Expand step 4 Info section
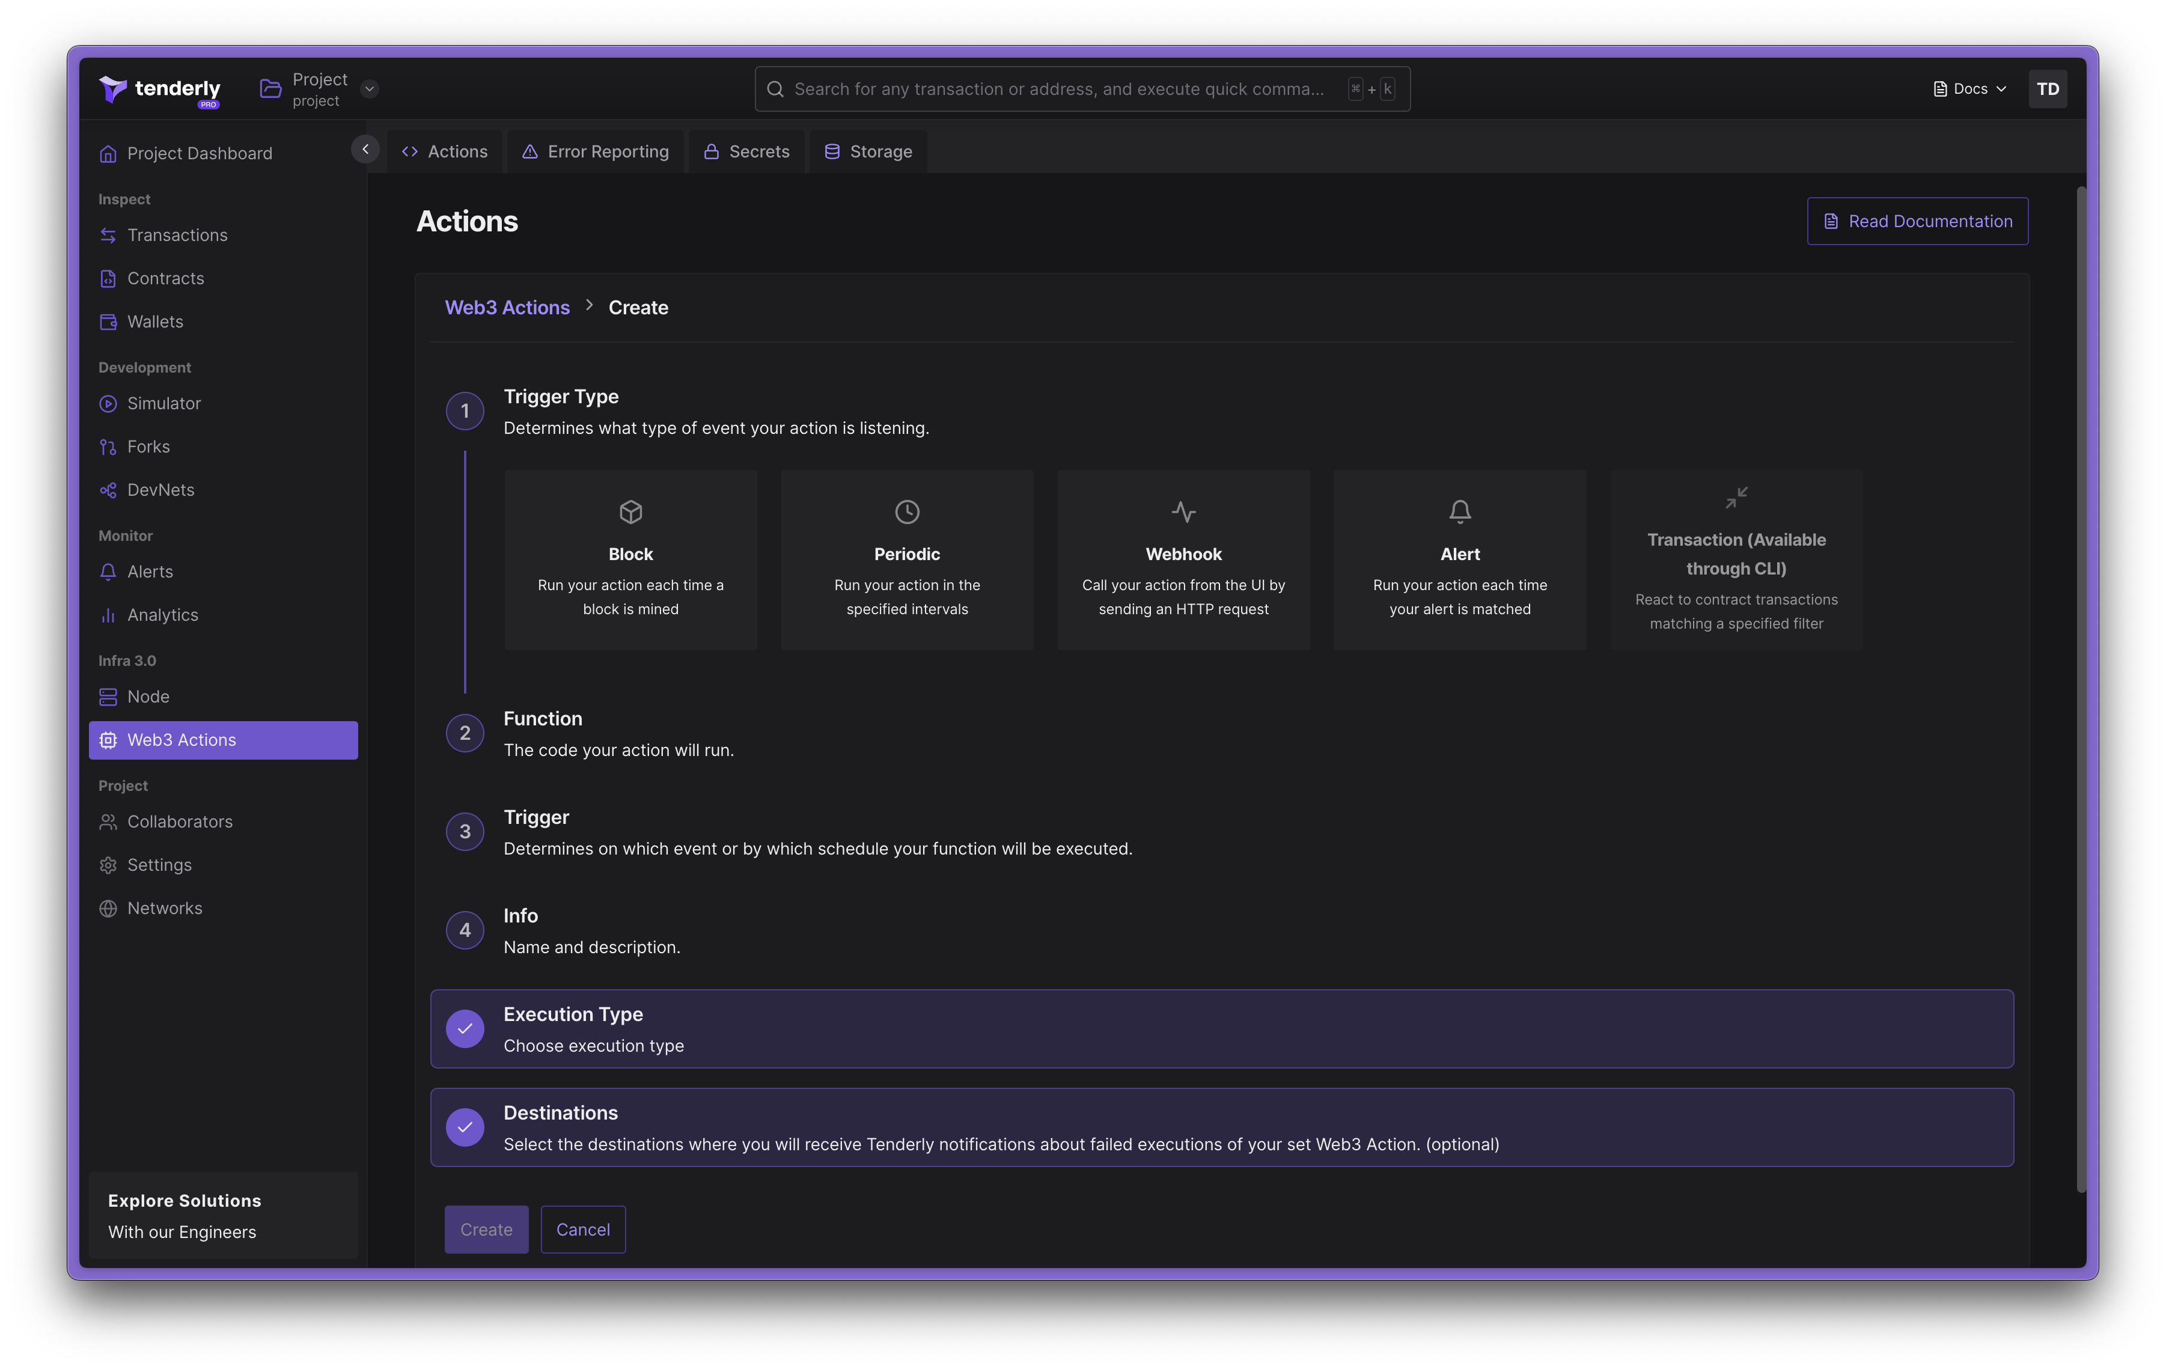This screenshot has height=1369, width=2166. pyautogui.click(x=1221, y=930)
